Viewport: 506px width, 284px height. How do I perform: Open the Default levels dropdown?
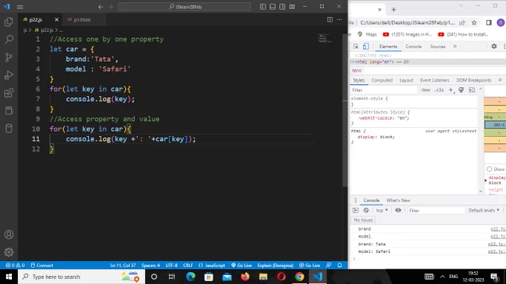click(484, 210)
